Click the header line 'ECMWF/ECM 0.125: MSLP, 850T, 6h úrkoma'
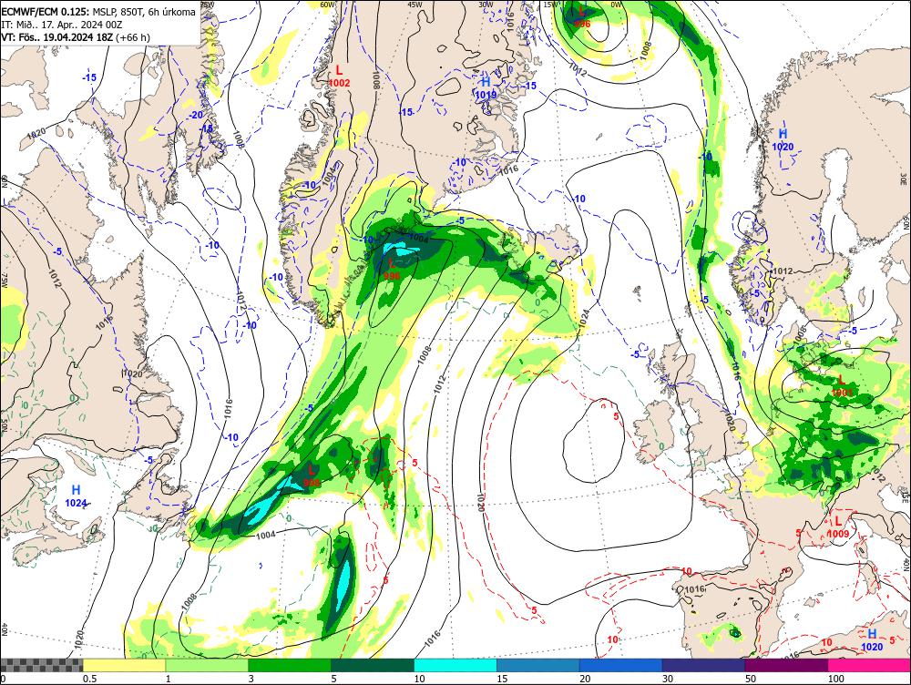 [x=98, y=12]
